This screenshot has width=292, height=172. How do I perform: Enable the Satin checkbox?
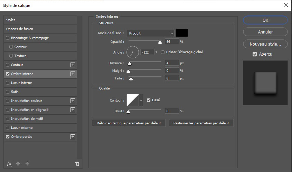[x=8, y=92]
